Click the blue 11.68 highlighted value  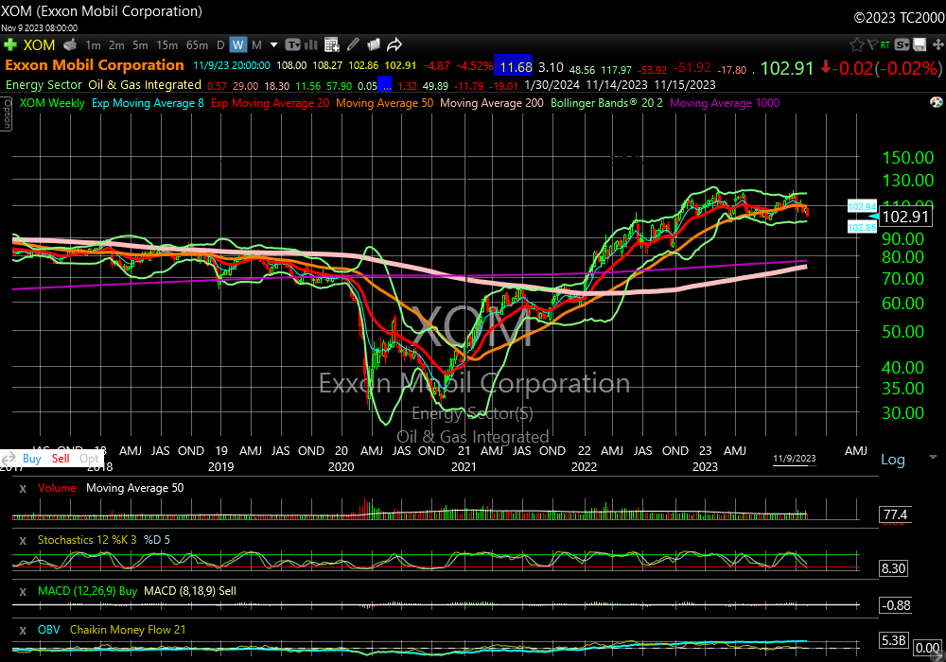coord(516,67)
